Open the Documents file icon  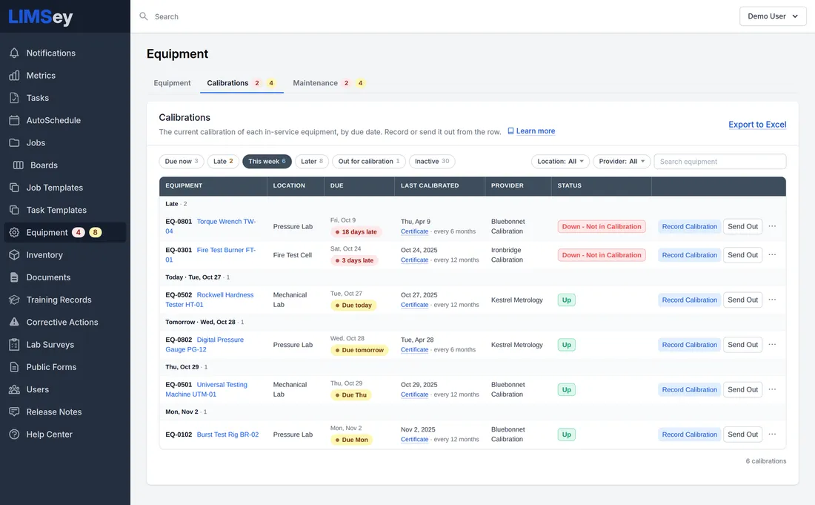(x=15, y=277)
